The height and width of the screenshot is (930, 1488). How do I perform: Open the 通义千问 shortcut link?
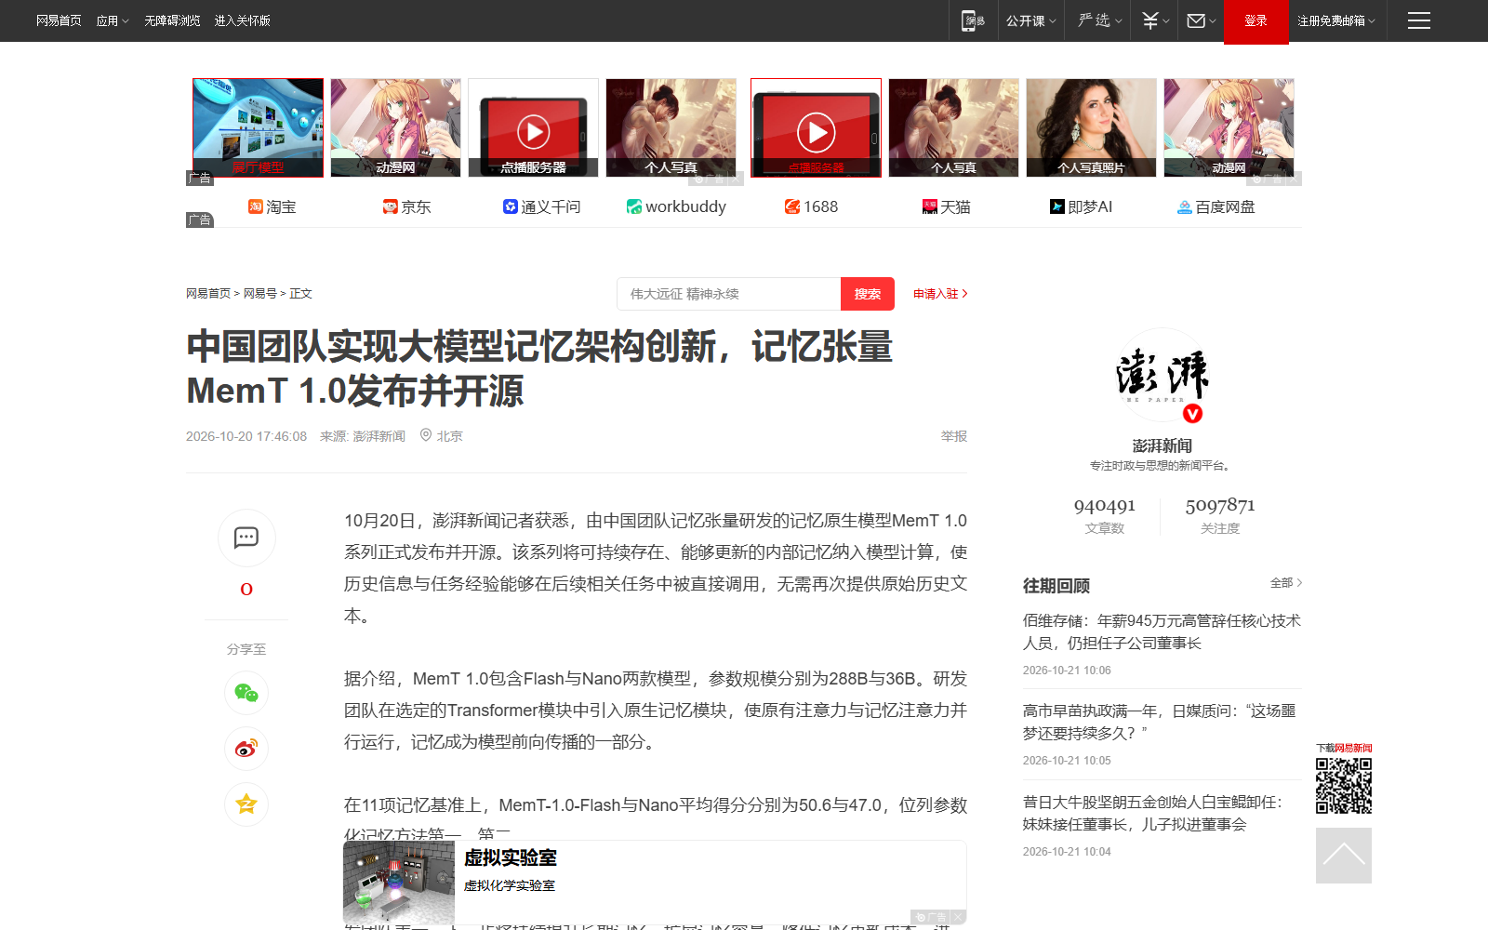click(x=541, y=206)
